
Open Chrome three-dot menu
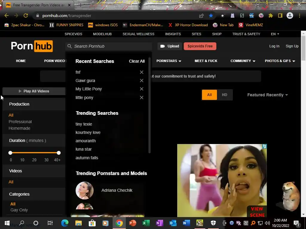tap(299, 16)
